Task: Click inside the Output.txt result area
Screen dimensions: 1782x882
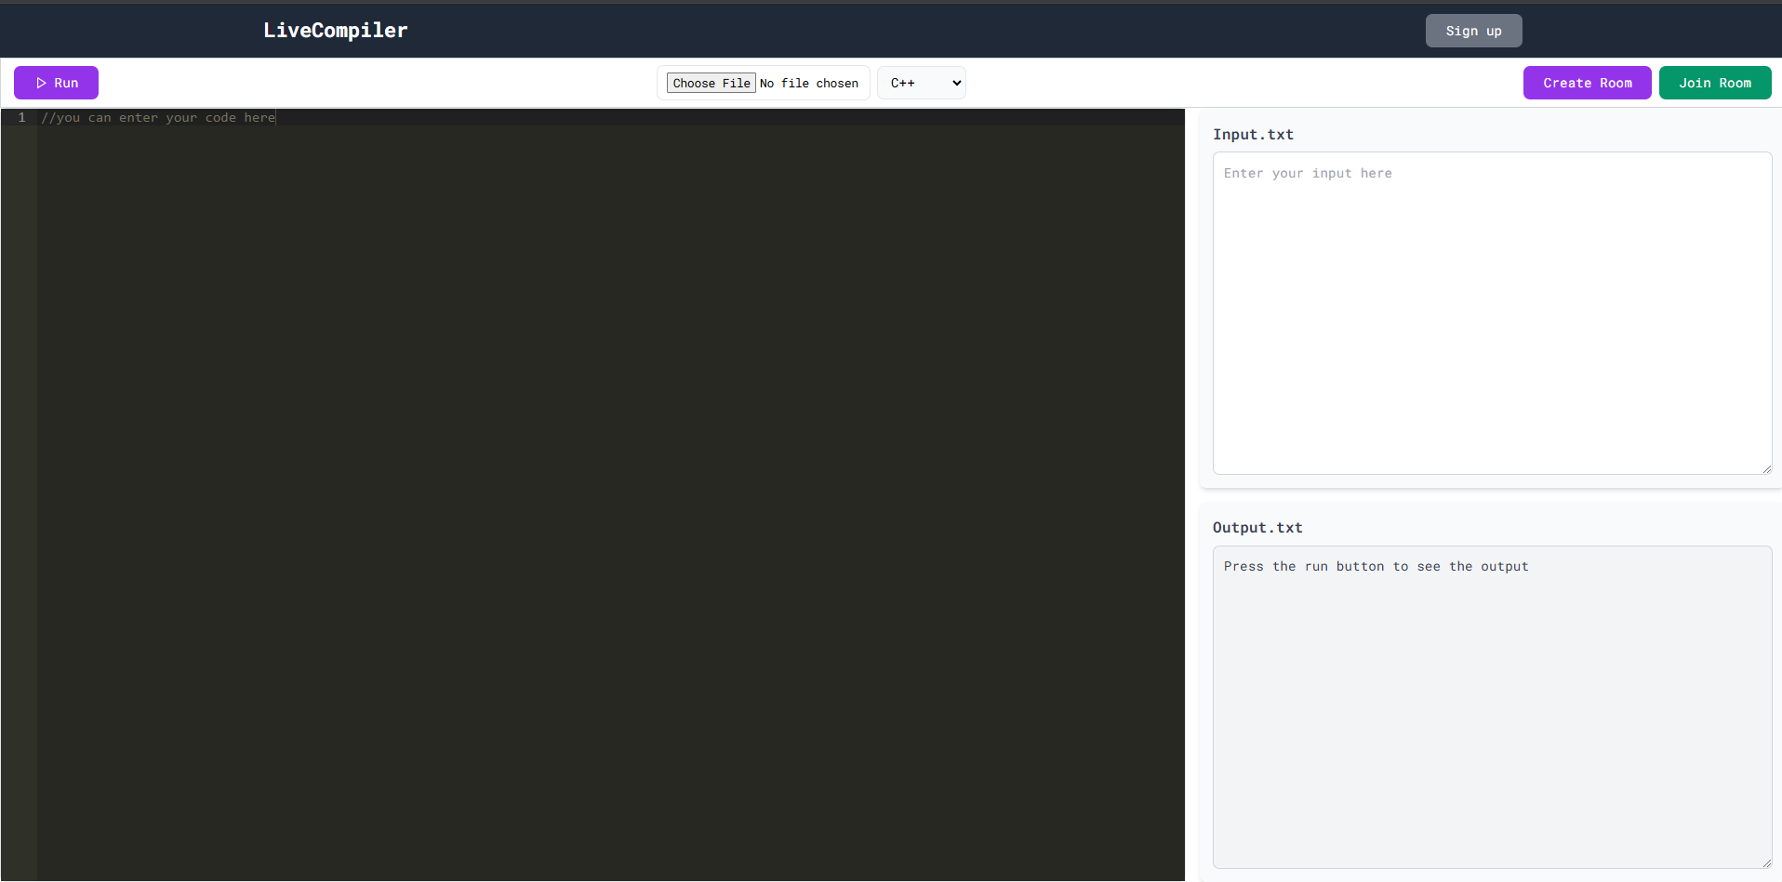Action: [1492, 707]
